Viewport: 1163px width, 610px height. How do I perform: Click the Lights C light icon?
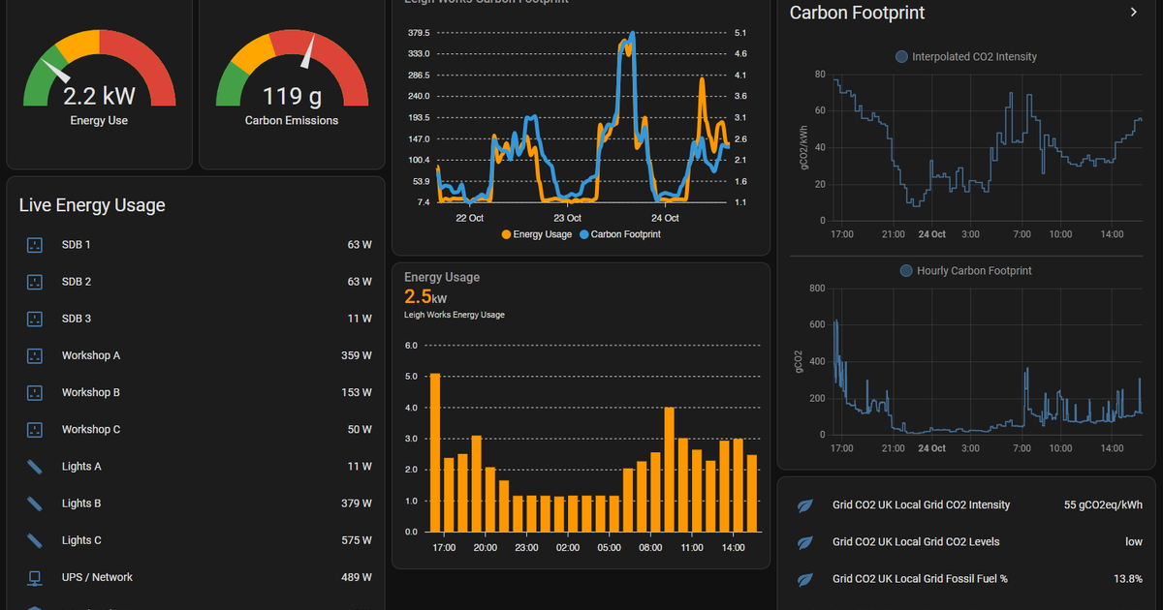click(x=35, y=540)
